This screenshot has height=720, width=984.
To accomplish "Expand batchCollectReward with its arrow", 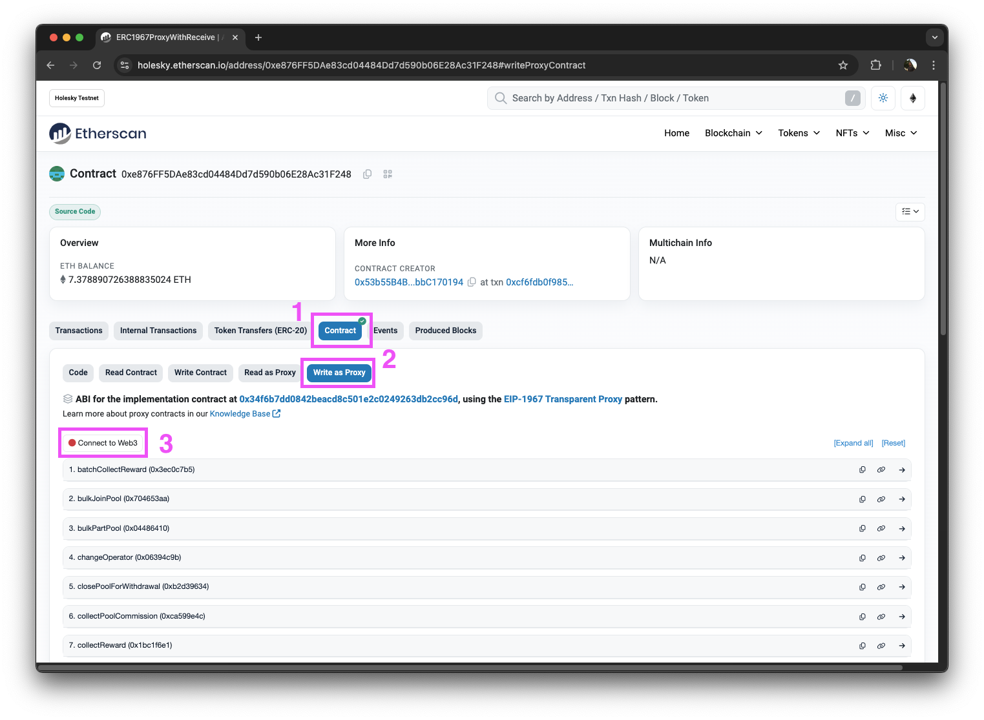I will tap(902, 470).
